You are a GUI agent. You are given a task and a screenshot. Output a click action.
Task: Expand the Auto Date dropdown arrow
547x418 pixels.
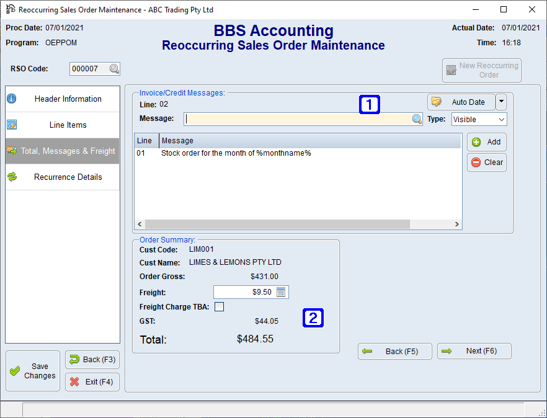click(x=502, y=102)
